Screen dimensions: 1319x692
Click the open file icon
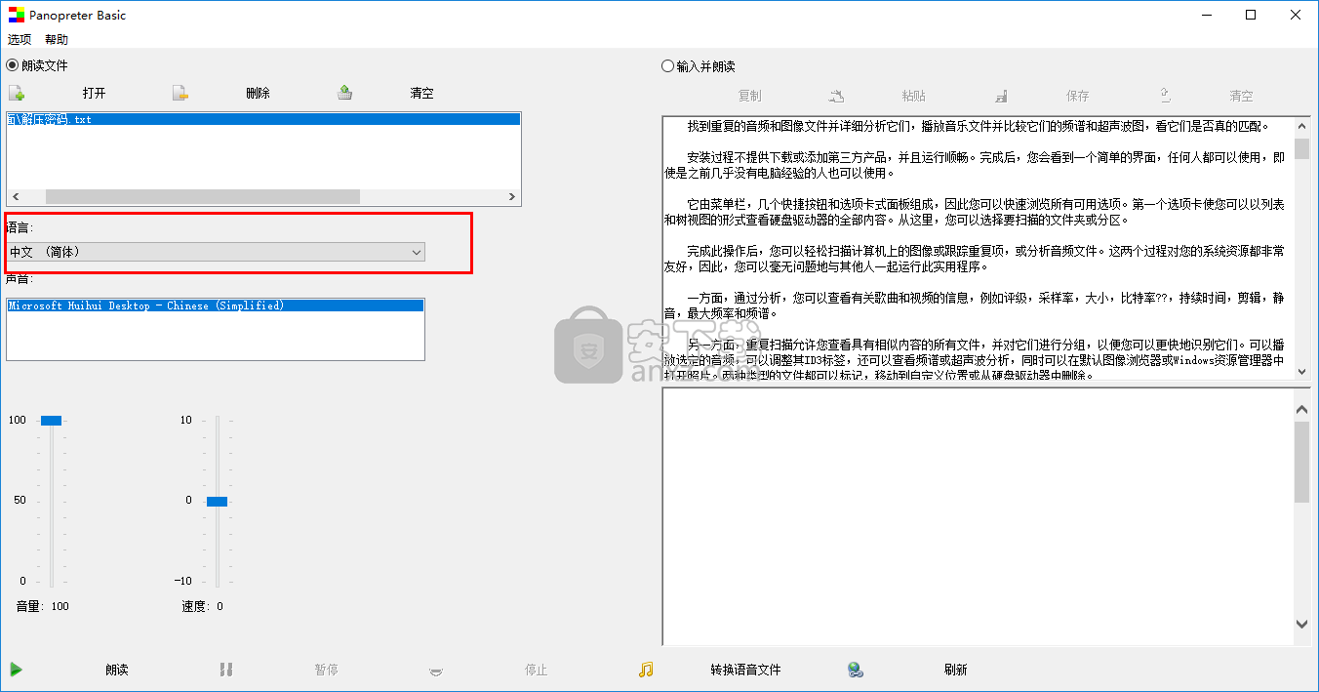point(17,94)
